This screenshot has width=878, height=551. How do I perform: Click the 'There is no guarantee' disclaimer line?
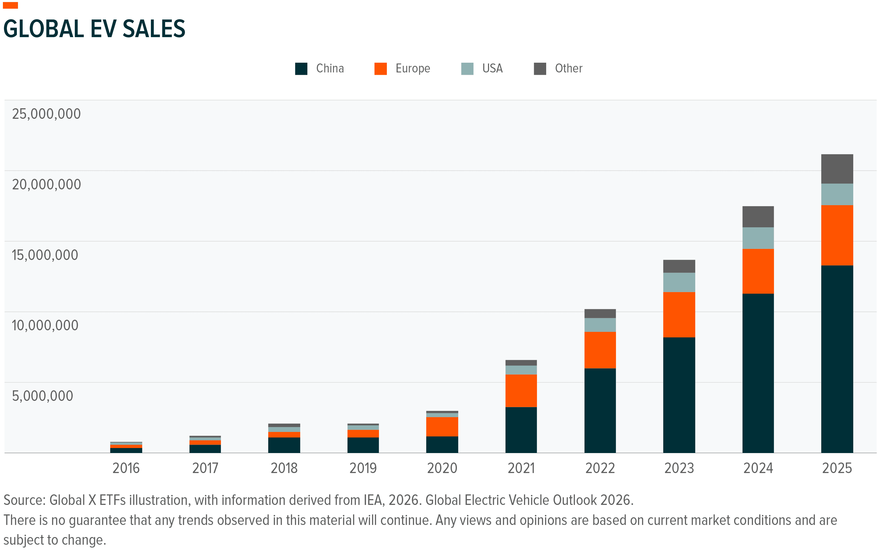click(x=420, y=520)
